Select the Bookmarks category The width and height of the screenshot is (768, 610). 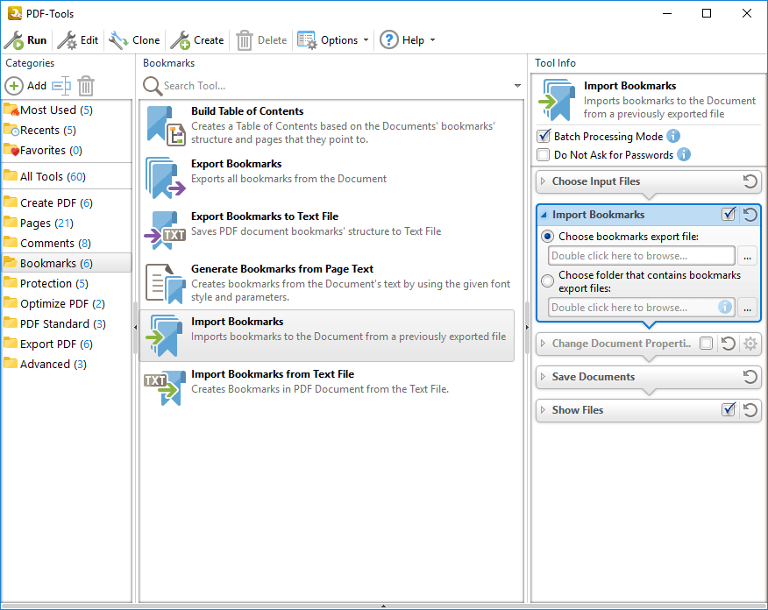pyautogui.click(x=67, y=263)
